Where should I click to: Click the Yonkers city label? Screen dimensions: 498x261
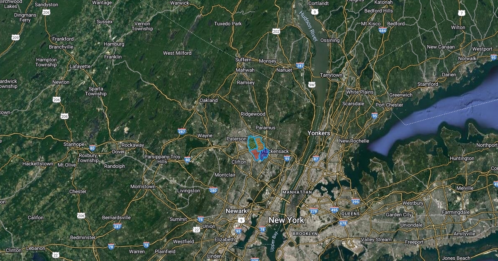[x=319, y=133]
